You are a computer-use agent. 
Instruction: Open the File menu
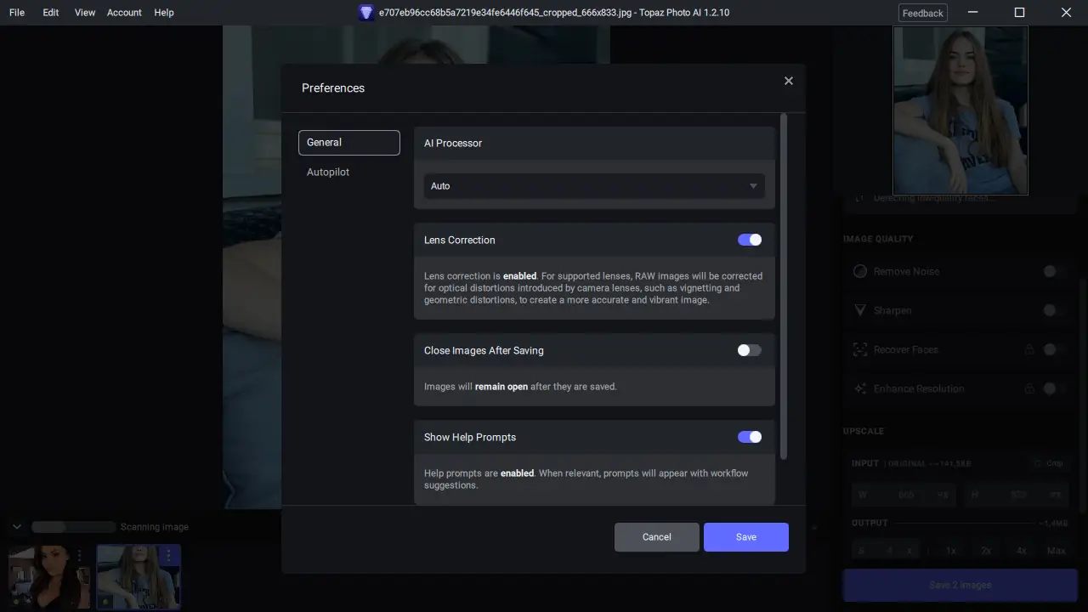17,13
